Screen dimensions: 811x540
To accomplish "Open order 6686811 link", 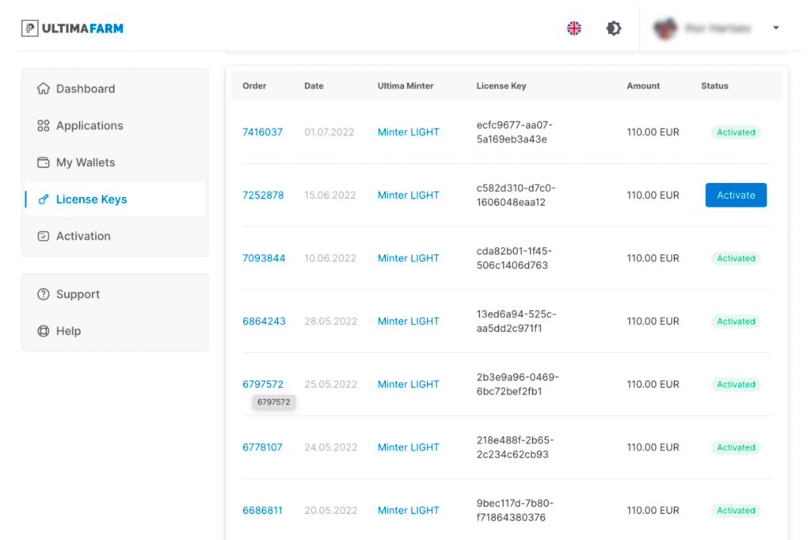I will coord(262,511).
